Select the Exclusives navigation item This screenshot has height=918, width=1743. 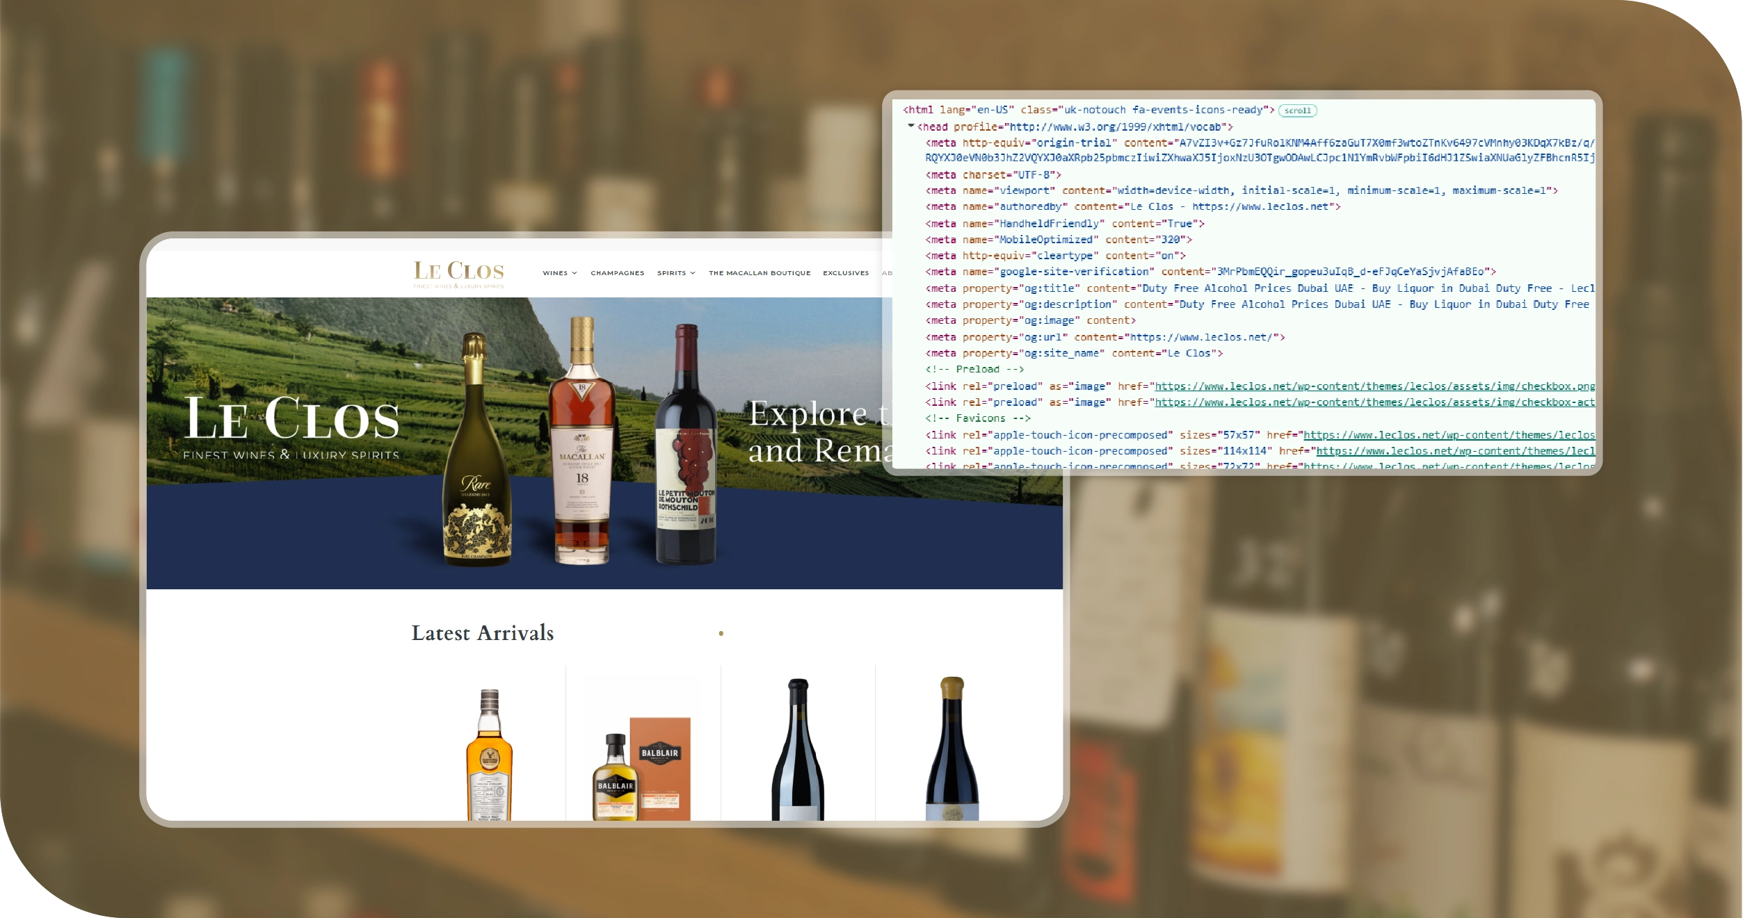[x=845, y=273]
